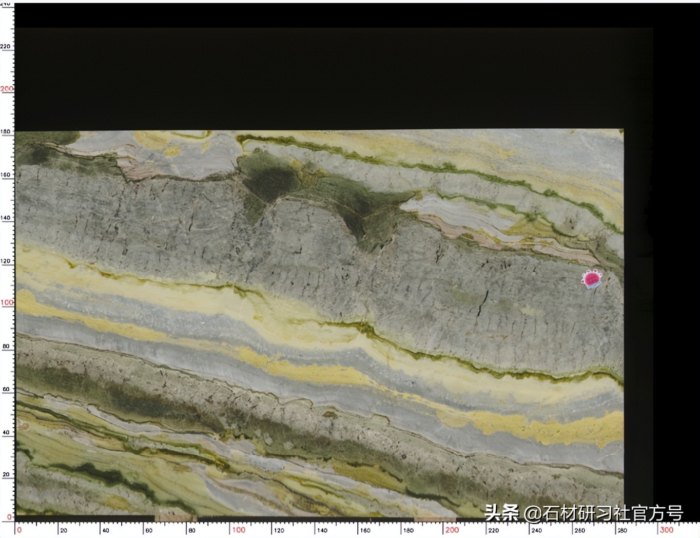The image size is (700, 538).
Task: Click the red "300" label on the horizontal ruler
Action: [x=666, y=530]
